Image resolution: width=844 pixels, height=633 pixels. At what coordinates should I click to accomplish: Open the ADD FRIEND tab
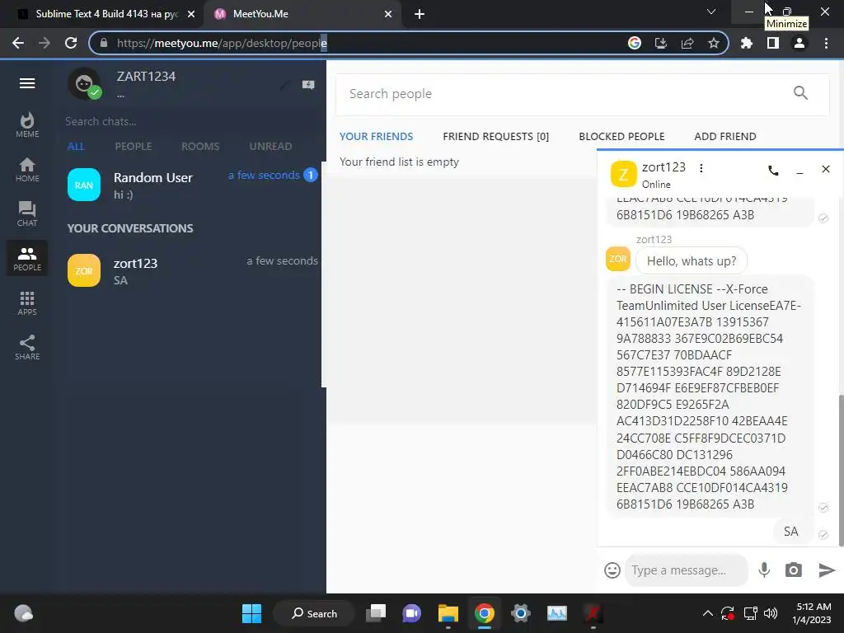point(725,137)
